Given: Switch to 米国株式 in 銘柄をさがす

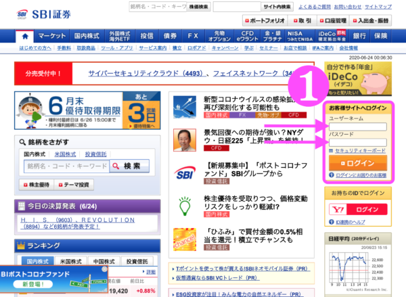Looking at the screenshot, I should click(x=65, y=154).
